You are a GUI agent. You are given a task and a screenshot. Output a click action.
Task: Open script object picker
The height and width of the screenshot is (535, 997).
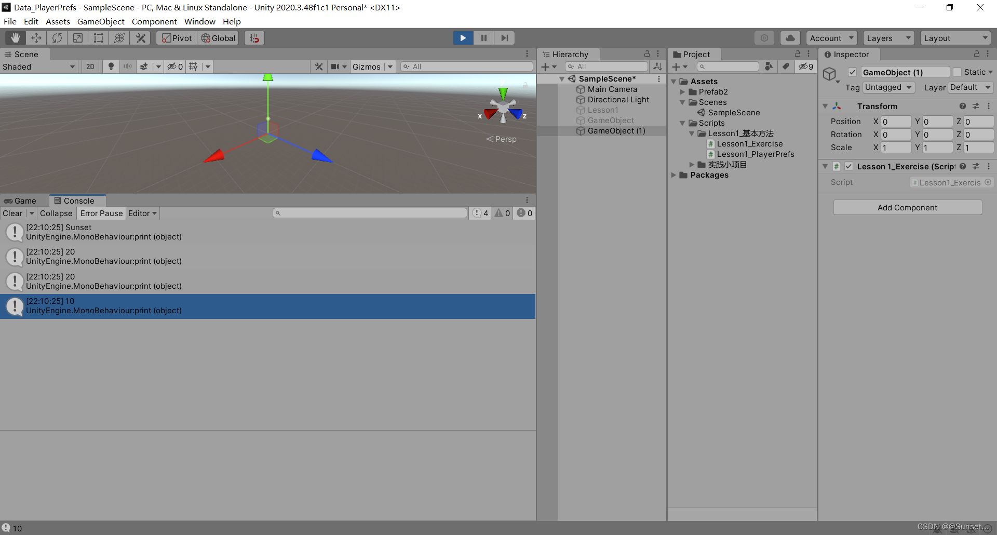(x=988, y=182)
